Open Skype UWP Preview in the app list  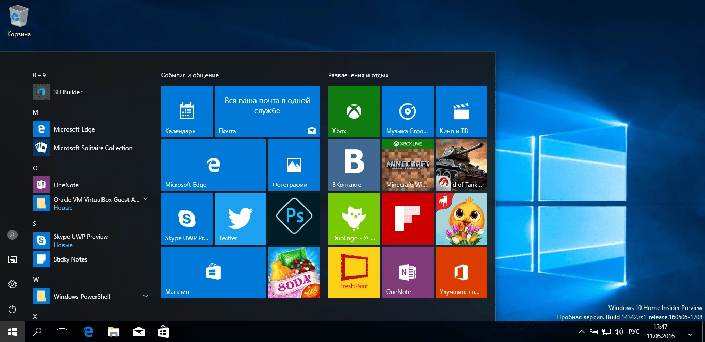pos(91,240)
